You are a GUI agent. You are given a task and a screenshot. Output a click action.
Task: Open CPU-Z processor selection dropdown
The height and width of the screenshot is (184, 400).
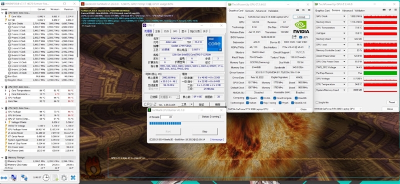(x=170, y=97)
